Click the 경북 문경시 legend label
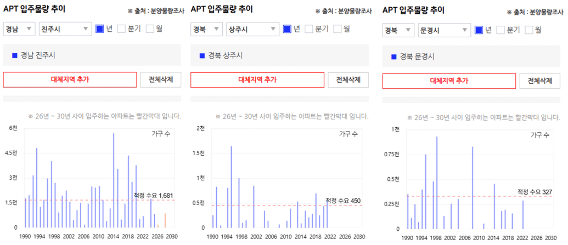 pos(417,56)
